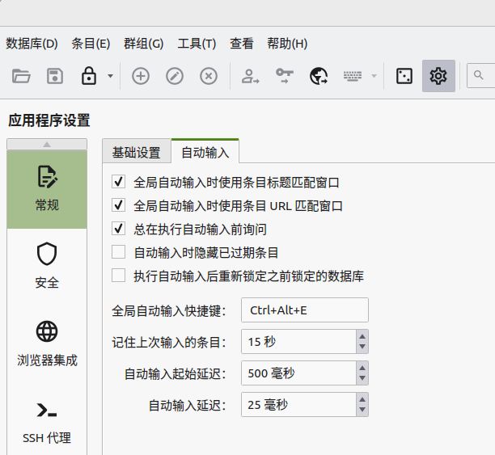The width and height of the screenshot is (495, 455).
Task: Open the 浏览器集成 globe category
Action: click(47, 344)
